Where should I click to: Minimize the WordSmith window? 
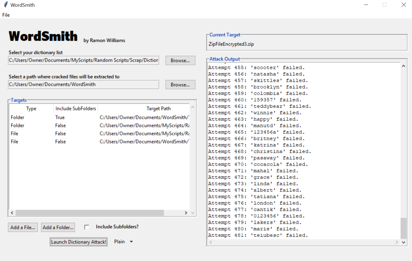coord(366,5)
